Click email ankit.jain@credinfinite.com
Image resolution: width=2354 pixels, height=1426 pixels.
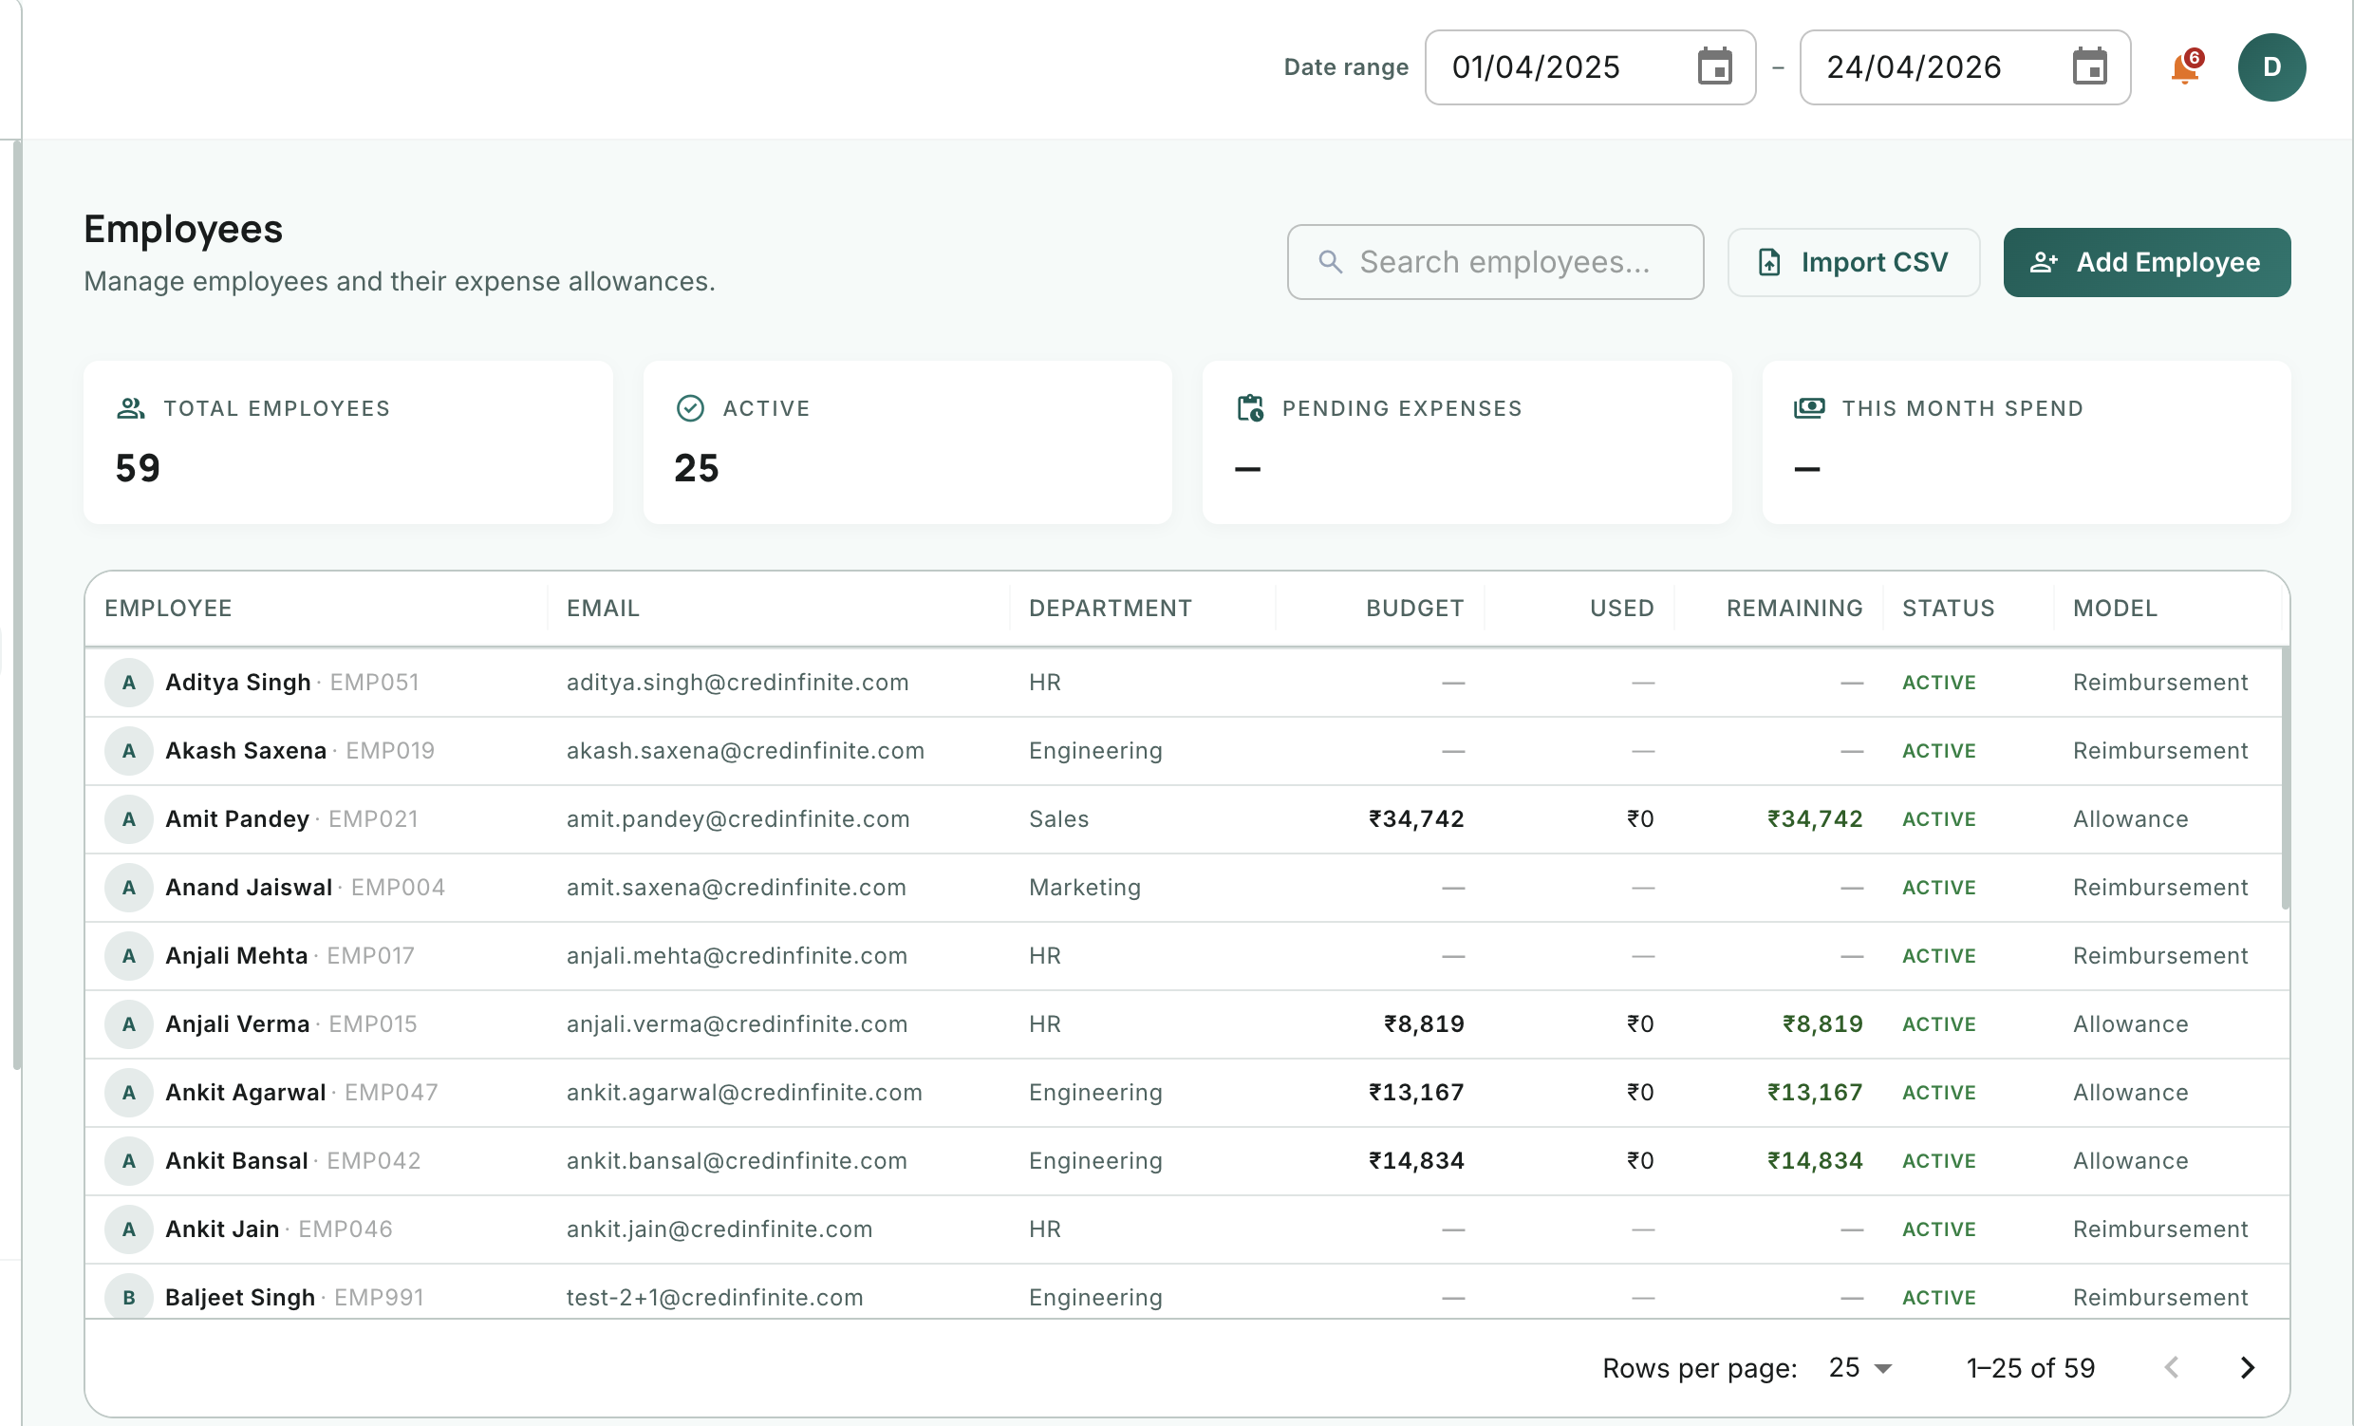click(x=719, y=1229)
